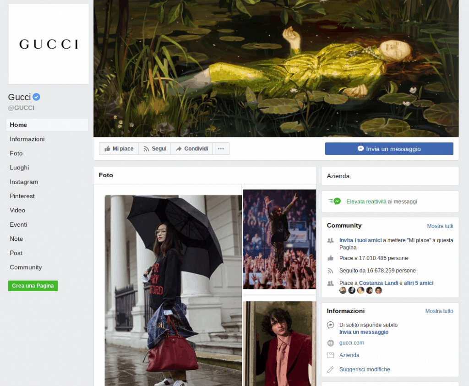The image size is (469, 386).
Task: Click the RSS icon beside followers count
Action: pos(331,271)
